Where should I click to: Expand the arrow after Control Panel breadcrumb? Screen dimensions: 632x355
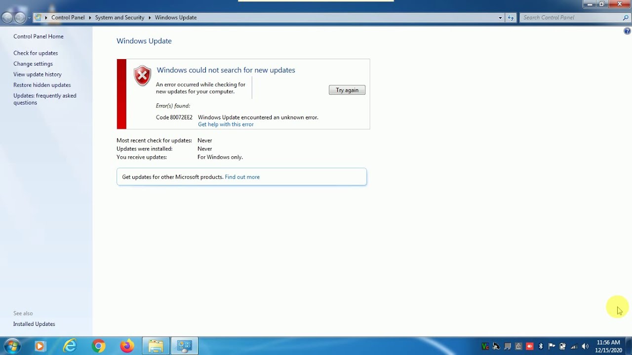coord(90,18)
